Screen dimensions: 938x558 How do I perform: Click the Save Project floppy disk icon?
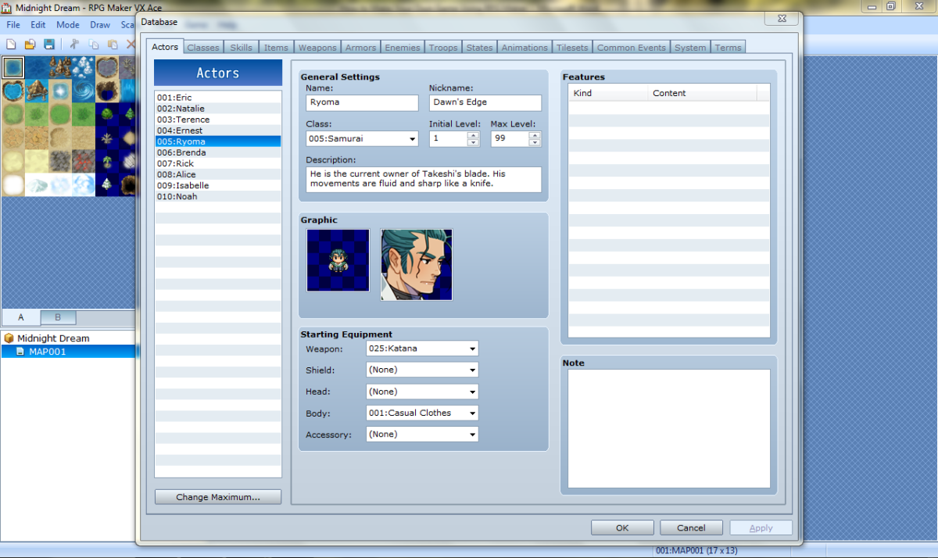coord(49,45)
